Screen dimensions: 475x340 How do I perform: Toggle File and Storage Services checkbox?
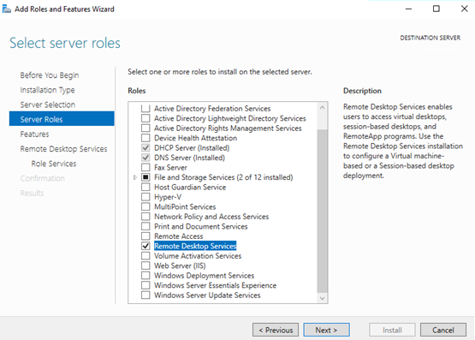(x=145, y=177)
